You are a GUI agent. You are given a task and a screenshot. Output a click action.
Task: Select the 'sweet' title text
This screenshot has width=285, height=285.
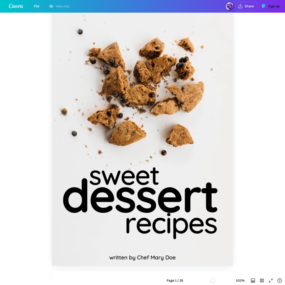coord(124,176)
